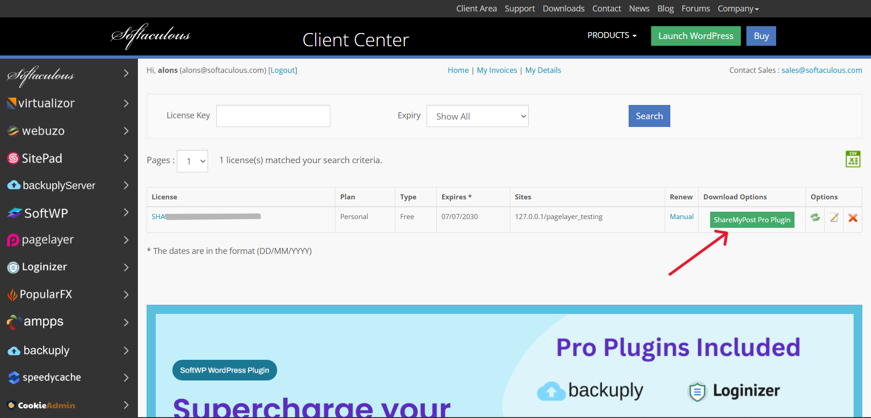Screen dimensions: 871x418
Task: Expand the pagelayer chevron arrow
Action: [x=126, y=240]
